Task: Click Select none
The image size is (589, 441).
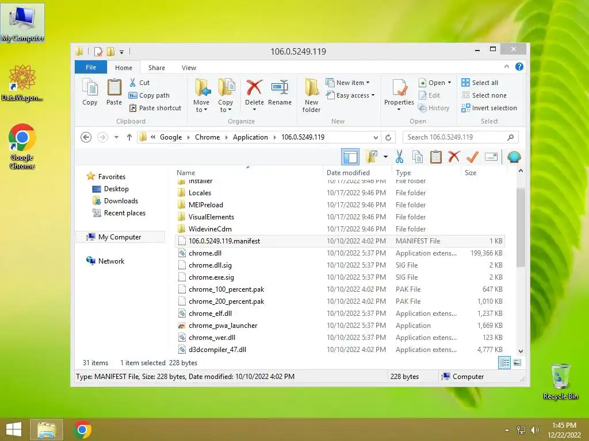Action: 484,95
